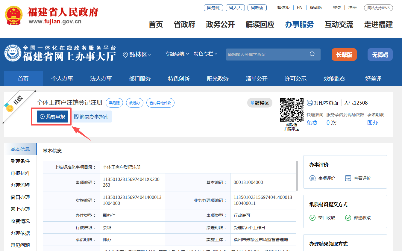Click the 闽政通 QR code image
This screenshot has width=402, height=251.
[x=292, y=110]
